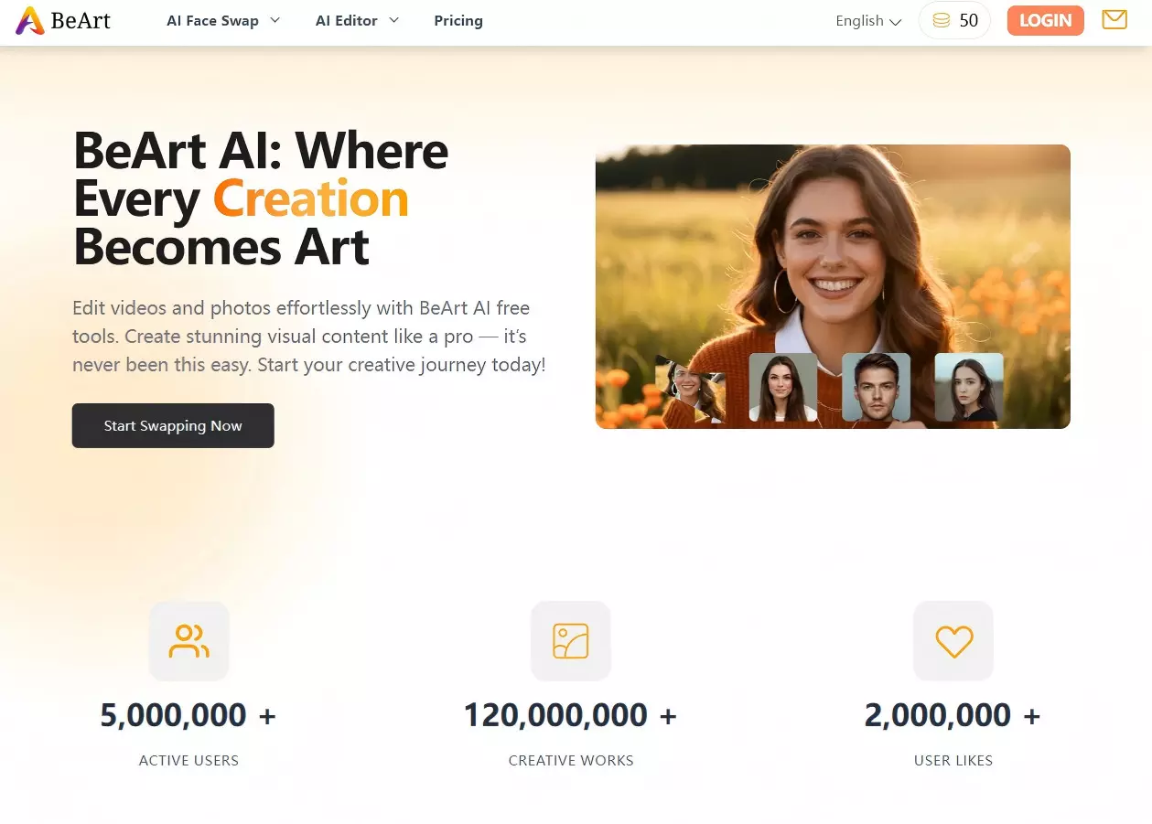Click the User Likes heart icon
The width and height of the screenshot is (1152, 824).
(x=953, y=641)
